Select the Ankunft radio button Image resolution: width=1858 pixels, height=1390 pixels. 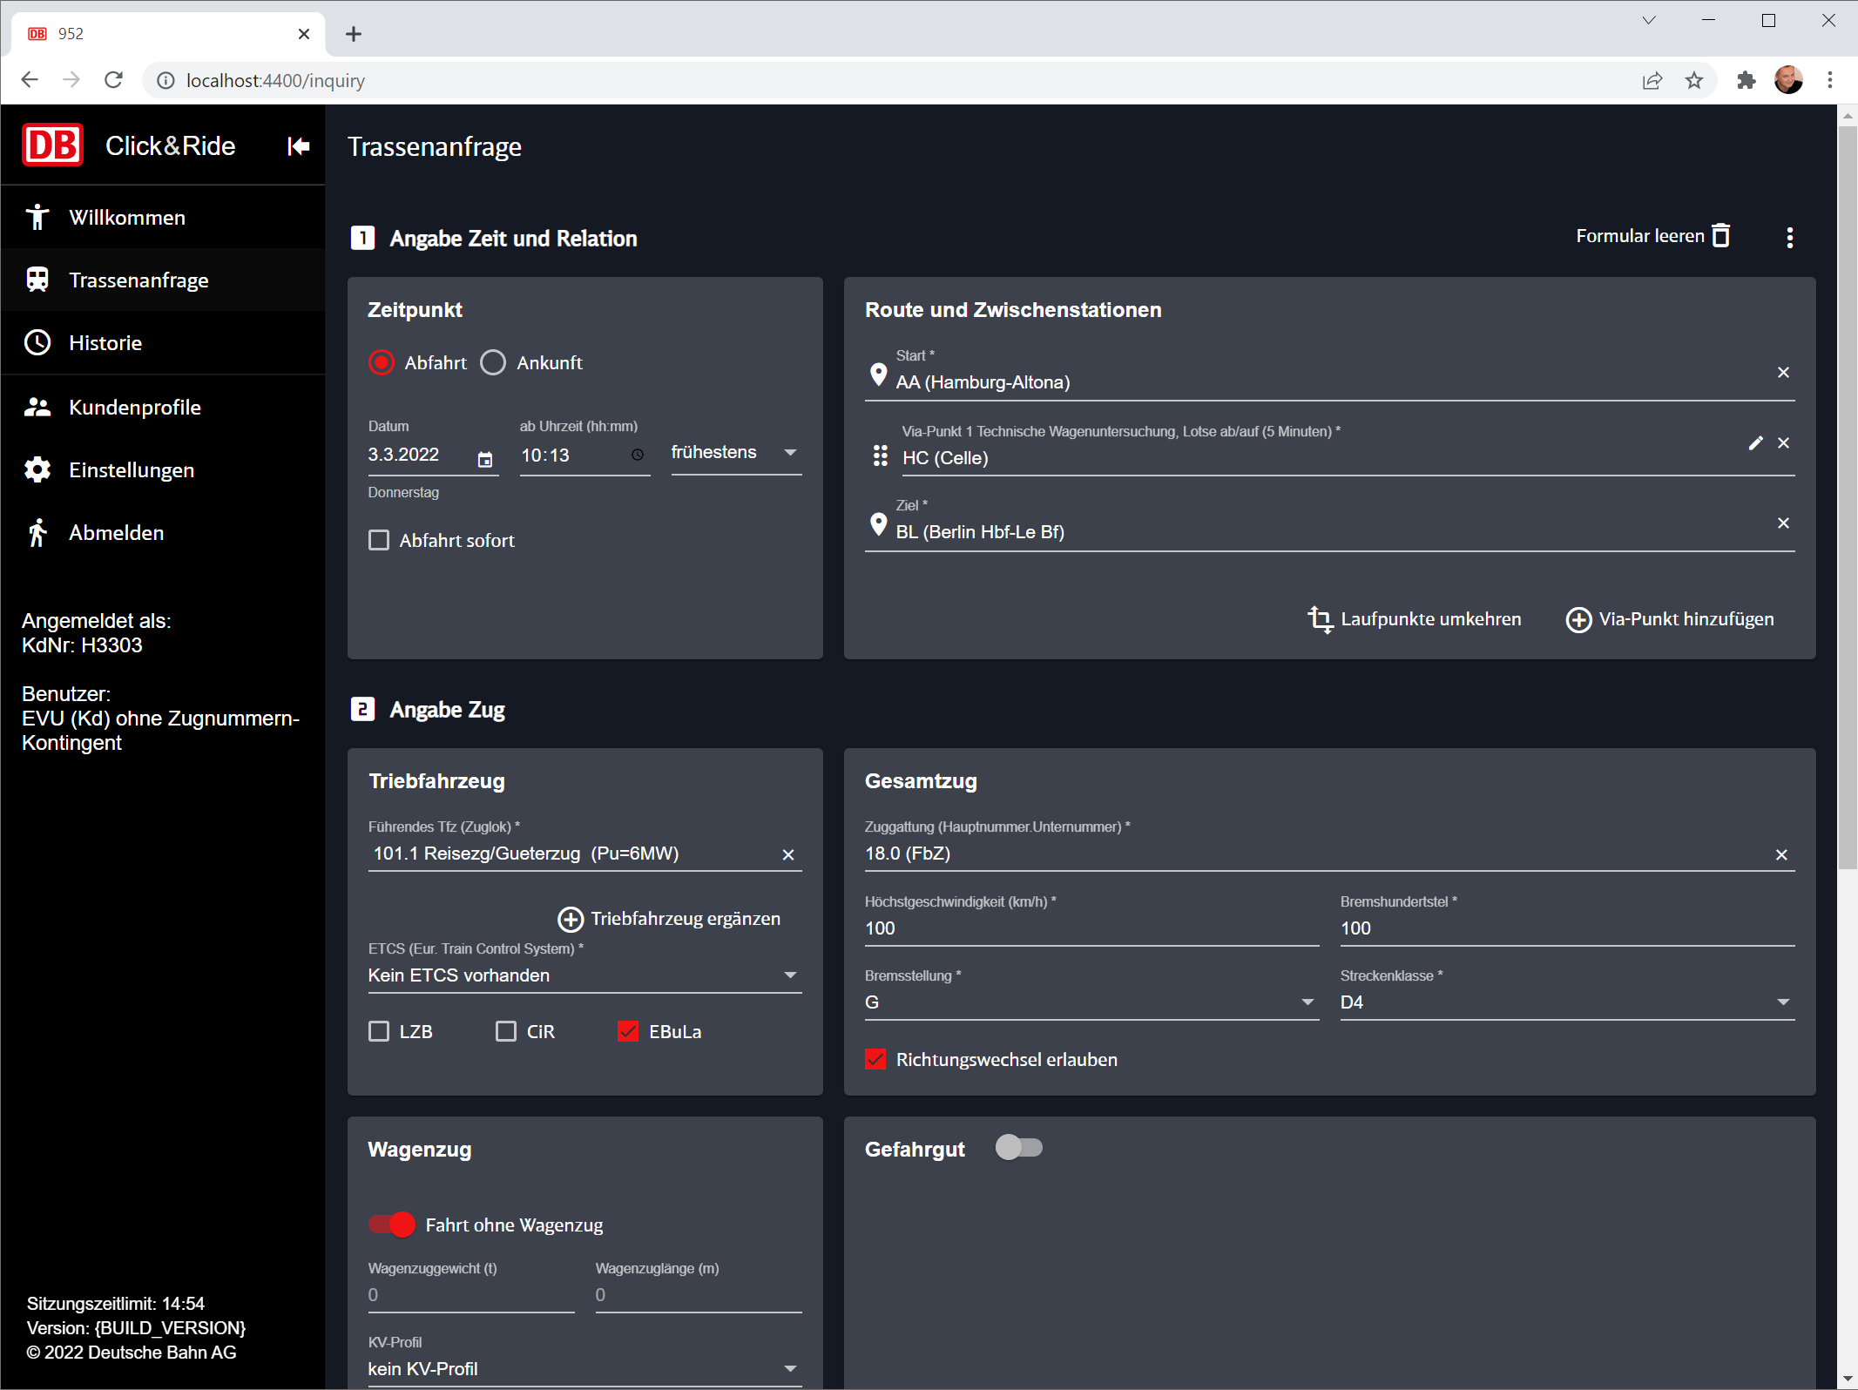(493, 362)
